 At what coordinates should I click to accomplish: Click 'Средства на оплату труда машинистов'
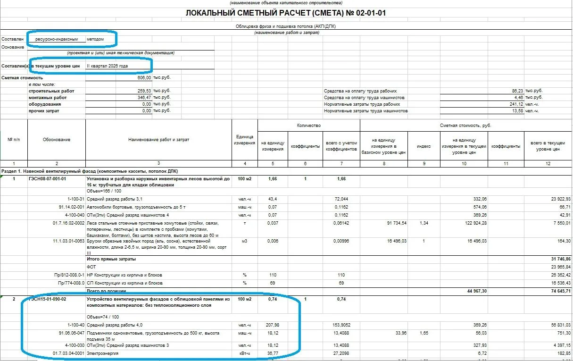(x=364, y=98)
